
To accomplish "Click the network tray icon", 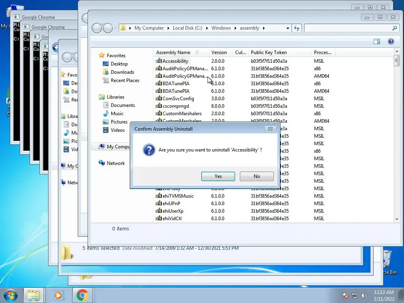I will click(355, 296).
